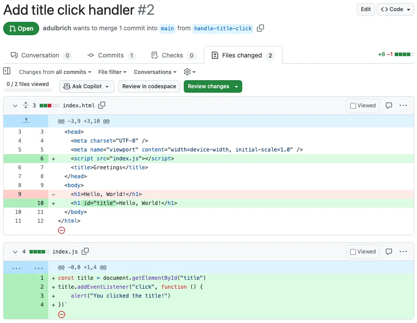This screenshot has width=417, height=323.
Task: Open the main branch link
Action: [167, 29]
